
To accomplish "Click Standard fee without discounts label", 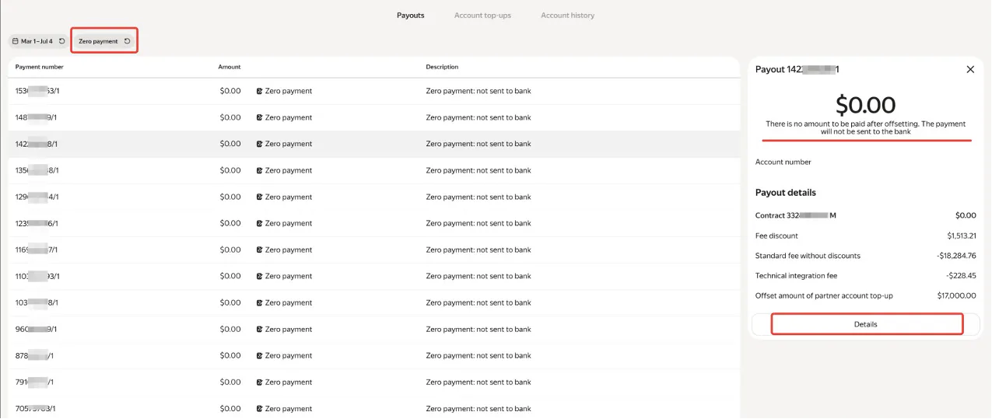I will coord(808,256).
